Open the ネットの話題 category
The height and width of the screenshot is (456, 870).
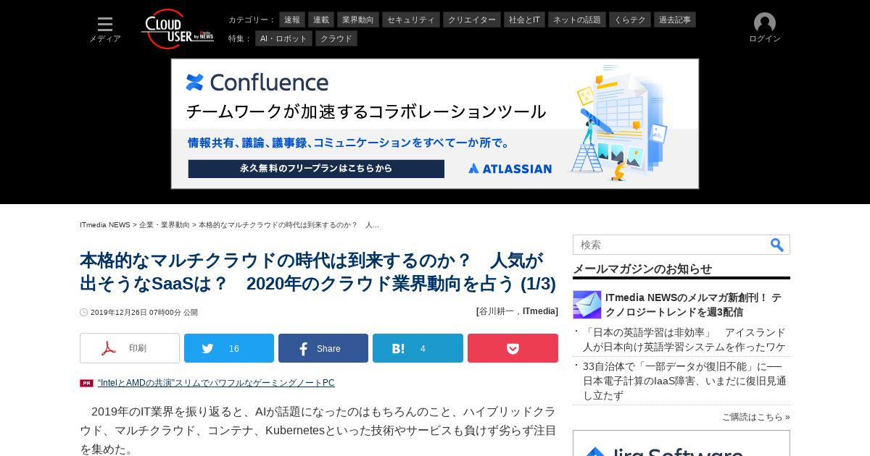tap(577, 20)
